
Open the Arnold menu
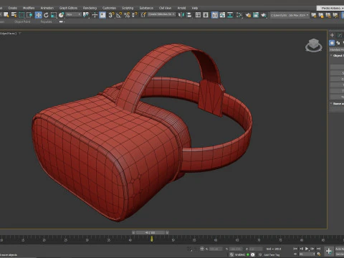point(181,8)
